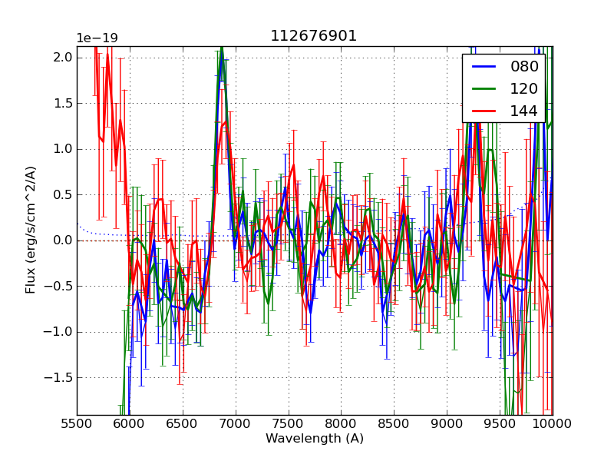
Task: Click the 6500 x-axis tick label
Action: [183, 423]
